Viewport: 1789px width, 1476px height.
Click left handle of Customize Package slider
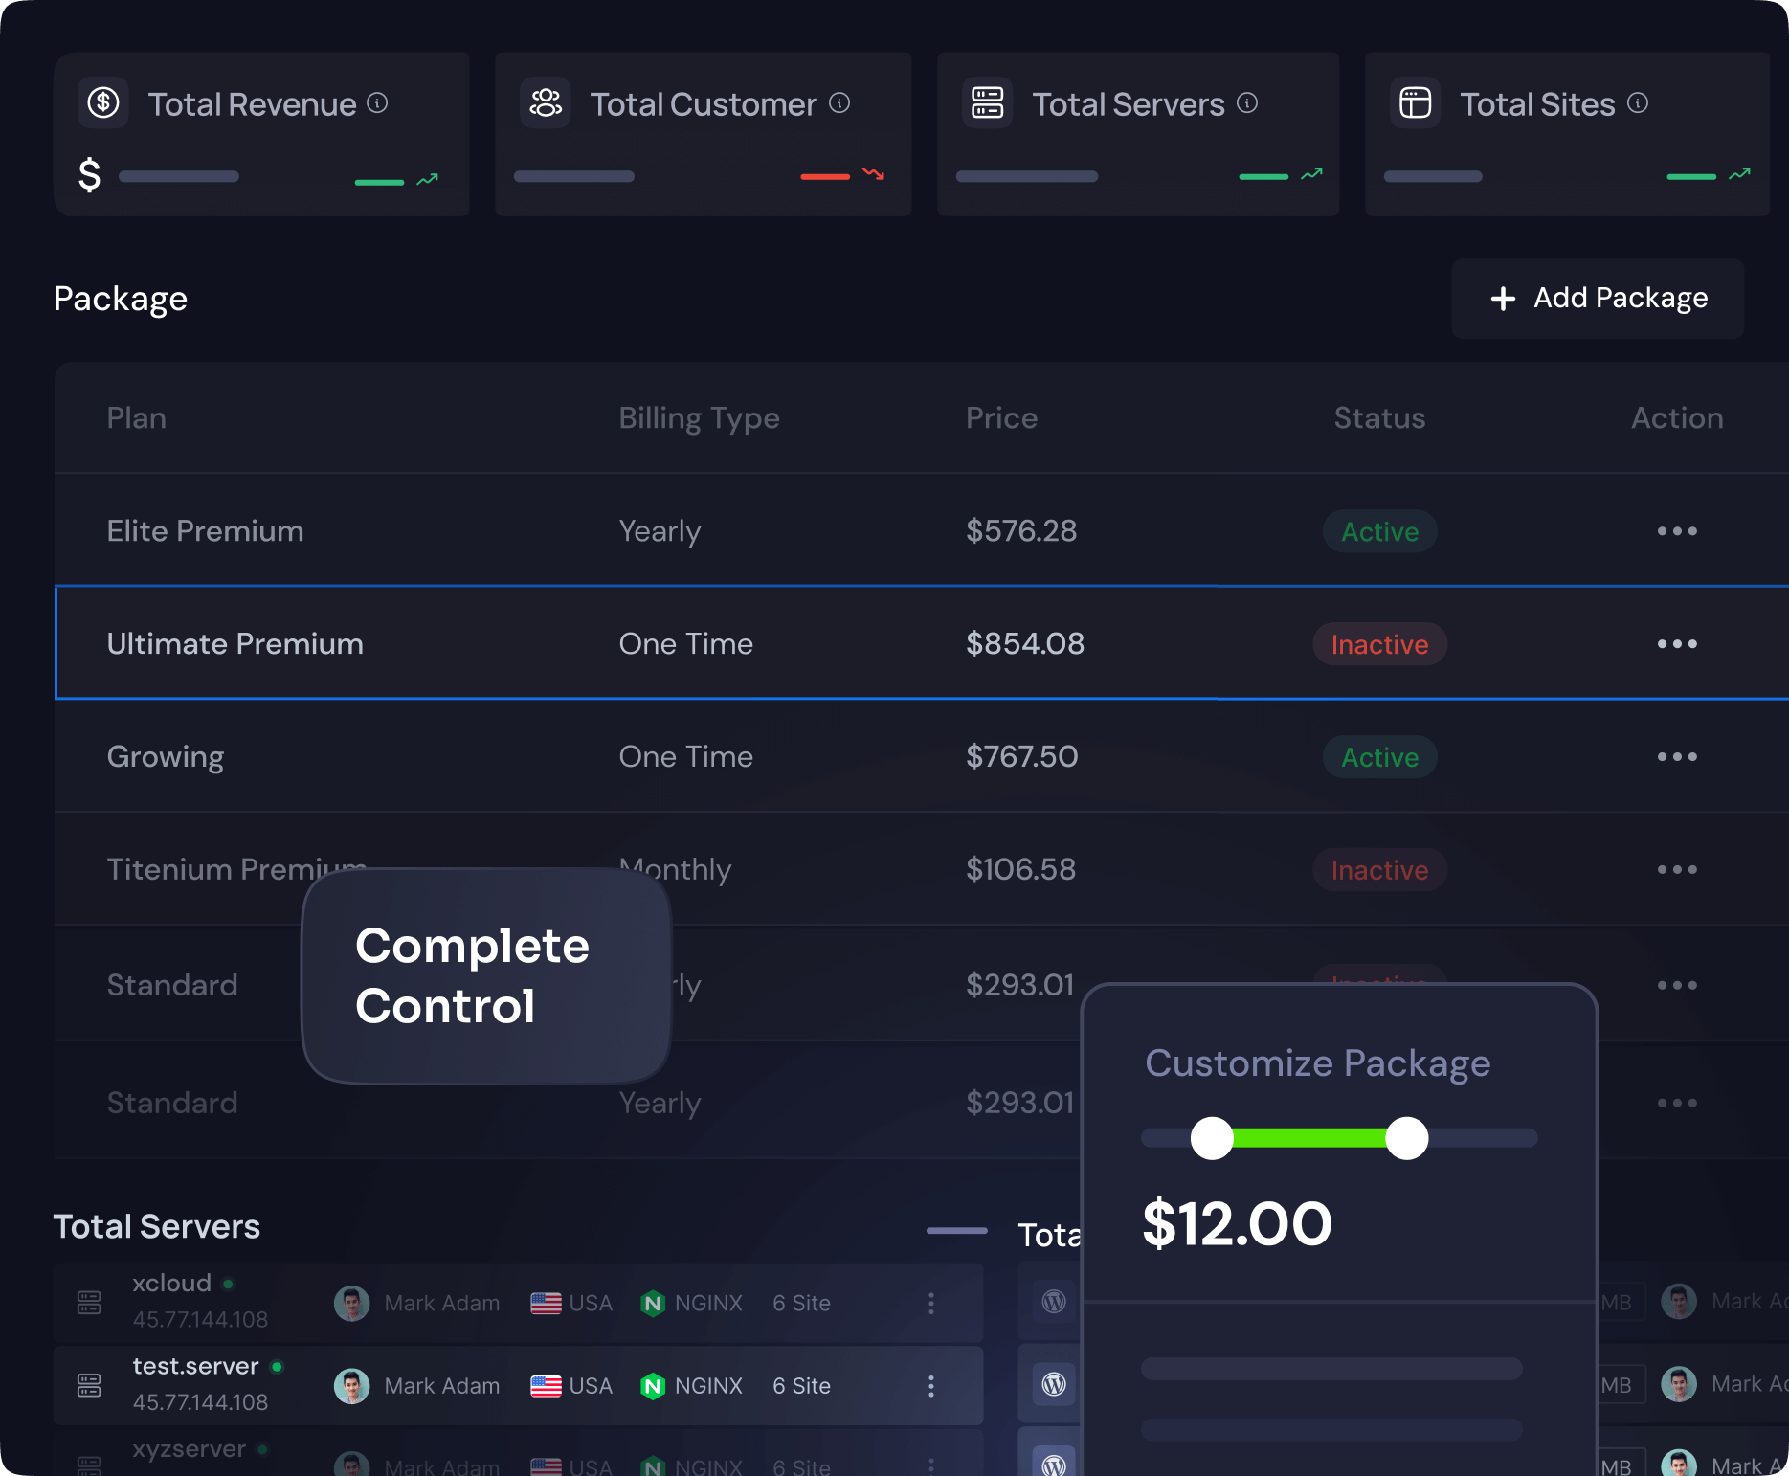click(1212, 1138)
